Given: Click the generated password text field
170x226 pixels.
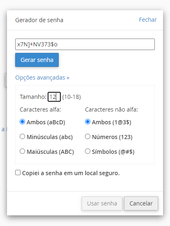Looking at the screenshot, I should 85,44.
